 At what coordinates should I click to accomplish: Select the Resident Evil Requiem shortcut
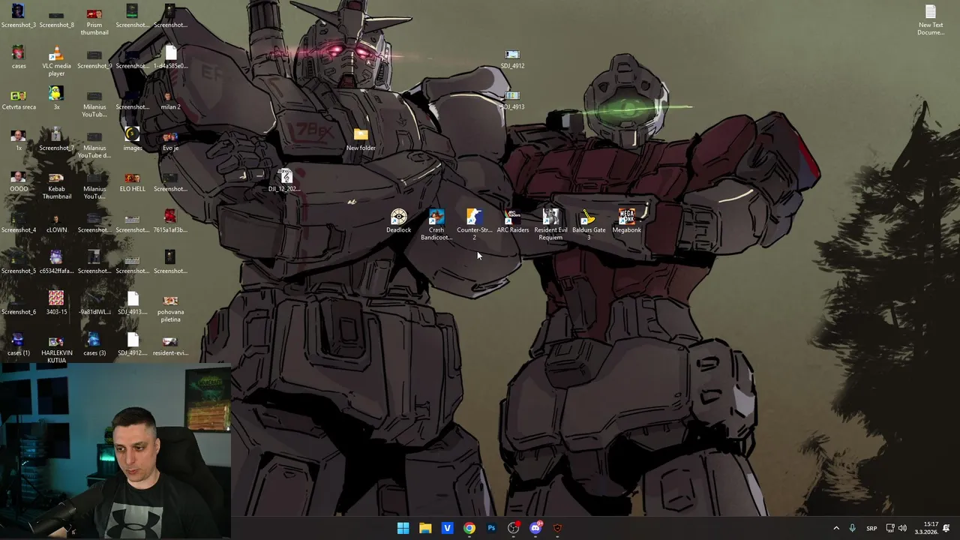coord(550,225)
